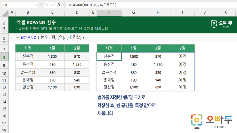Click '신촌점' cell in left table
237x133 pixels.
pyautogui.click(x=28, y=56)
